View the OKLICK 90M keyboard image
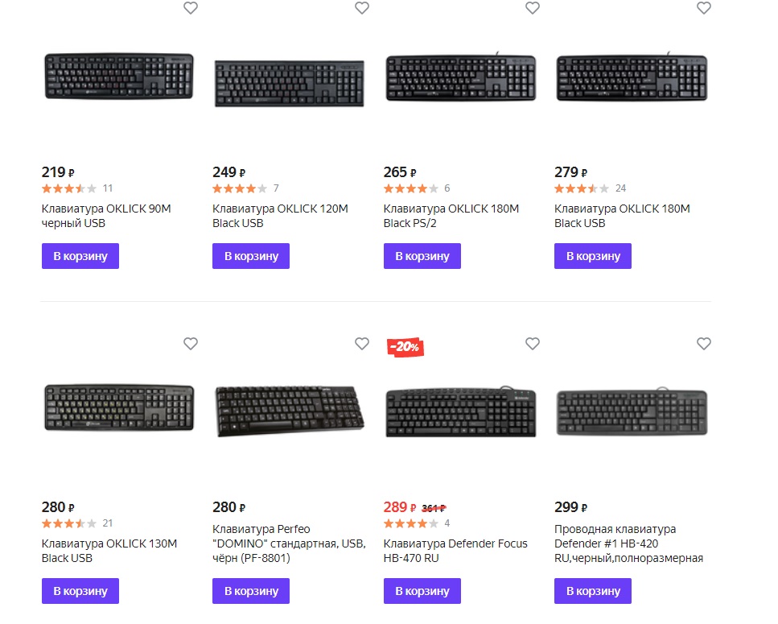Viewport: 778px width, 624px height. point(118,76)
